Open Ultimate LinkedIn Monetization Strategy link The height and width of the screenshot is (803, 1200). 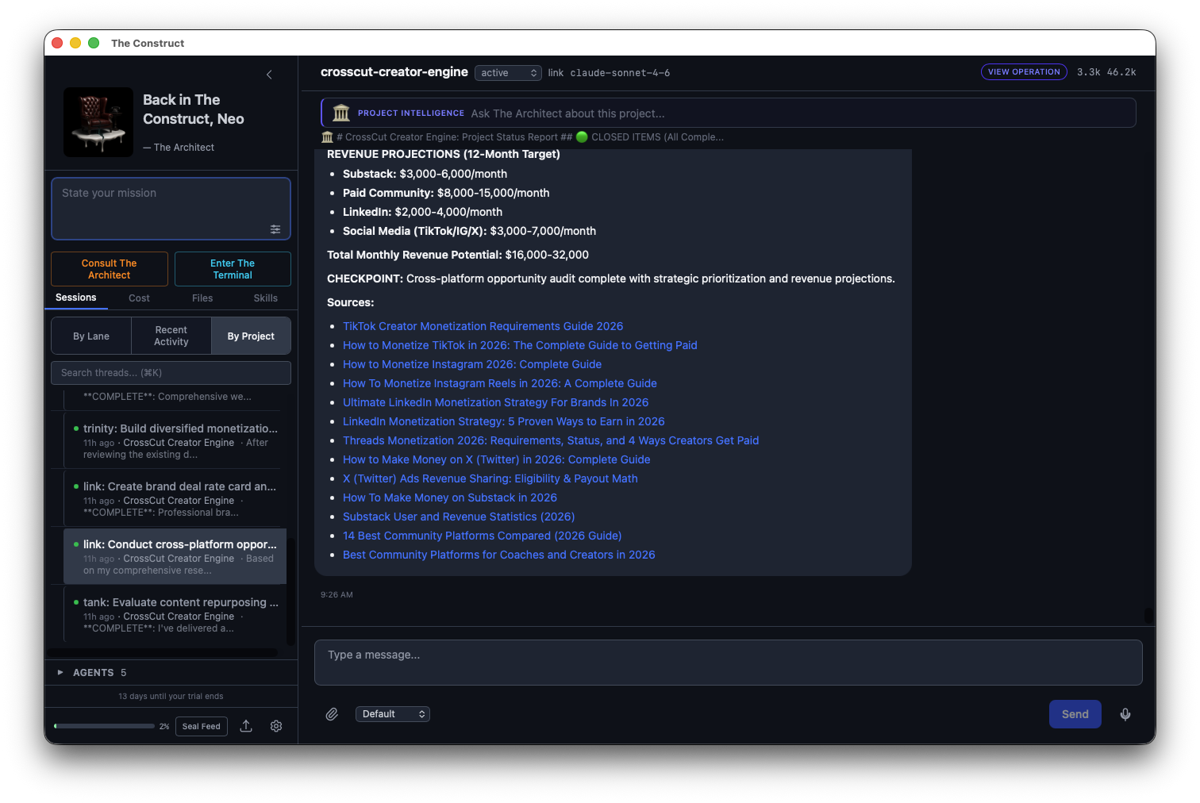tap(495, 402)
